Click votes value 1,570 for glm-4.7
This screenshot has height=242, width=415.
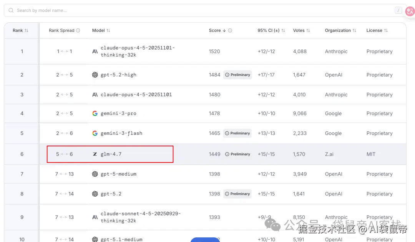click(x=299, y=154)
